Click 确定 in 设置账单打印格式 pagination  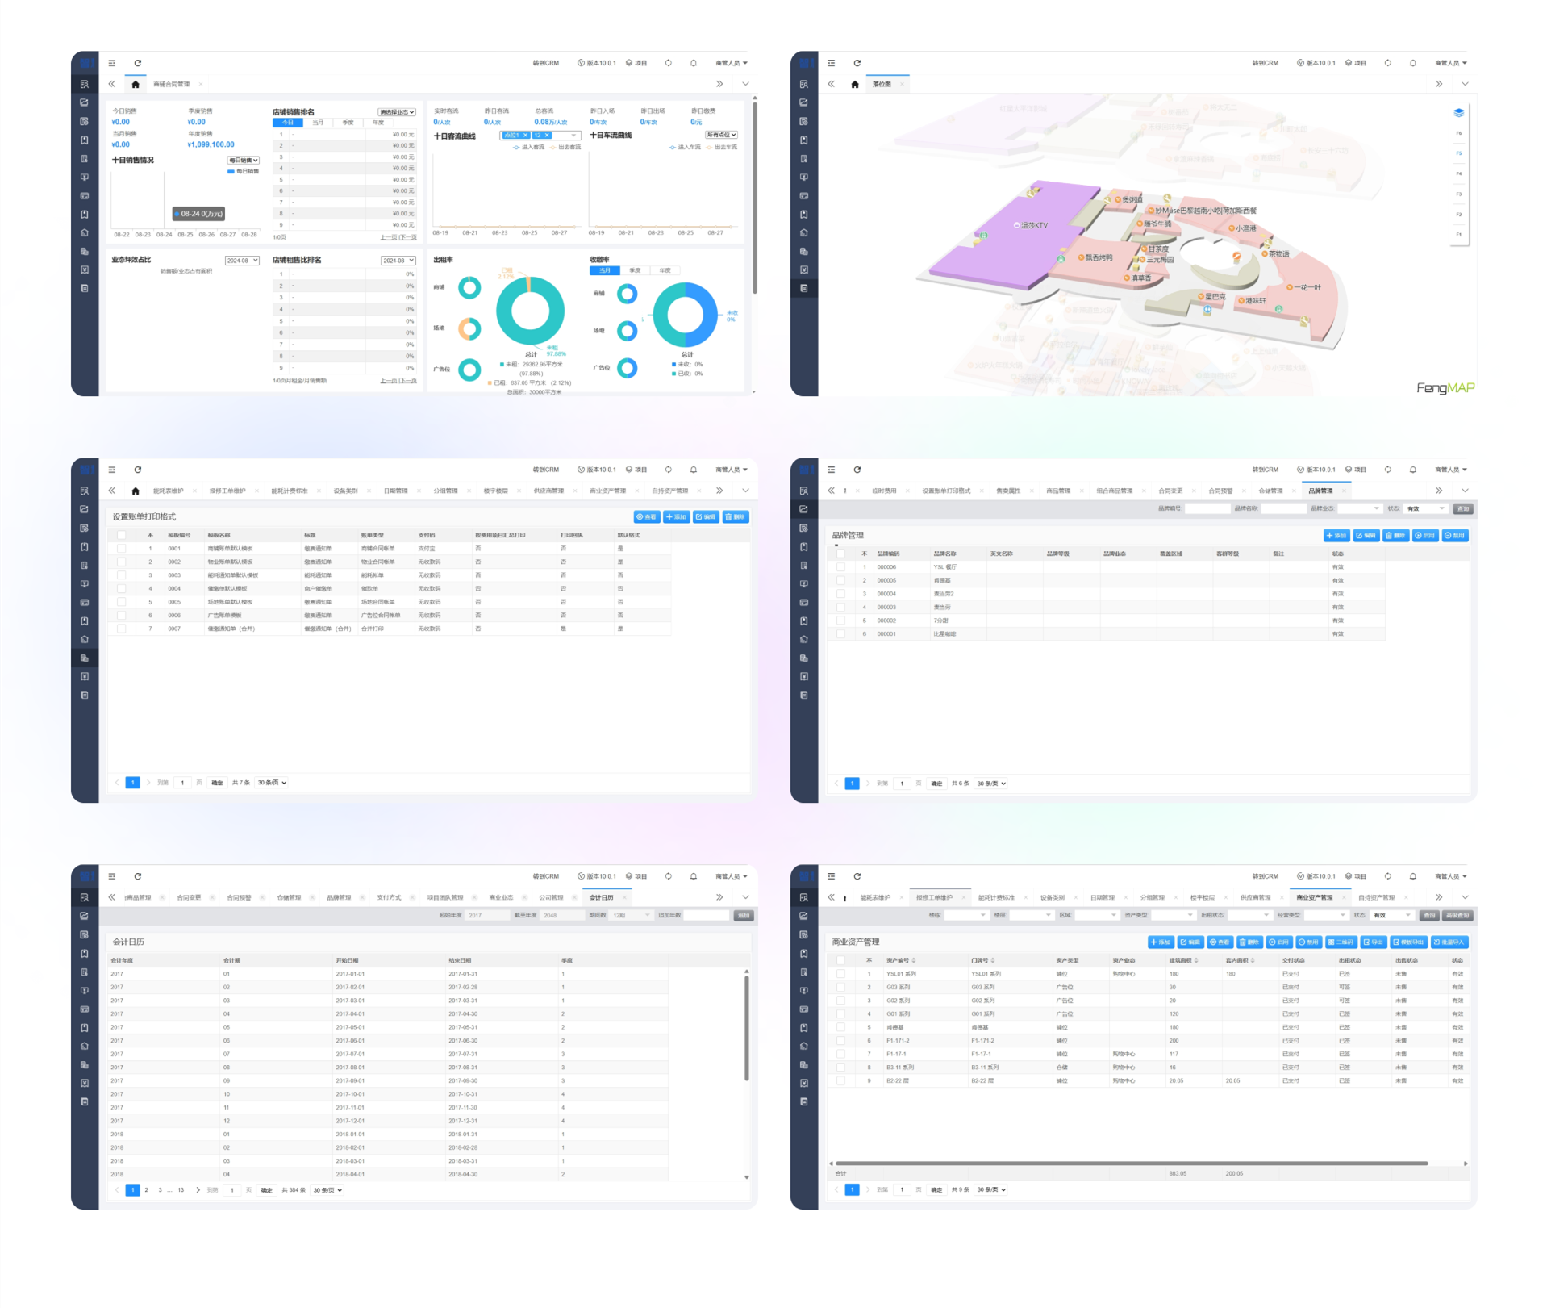[217, 783]
